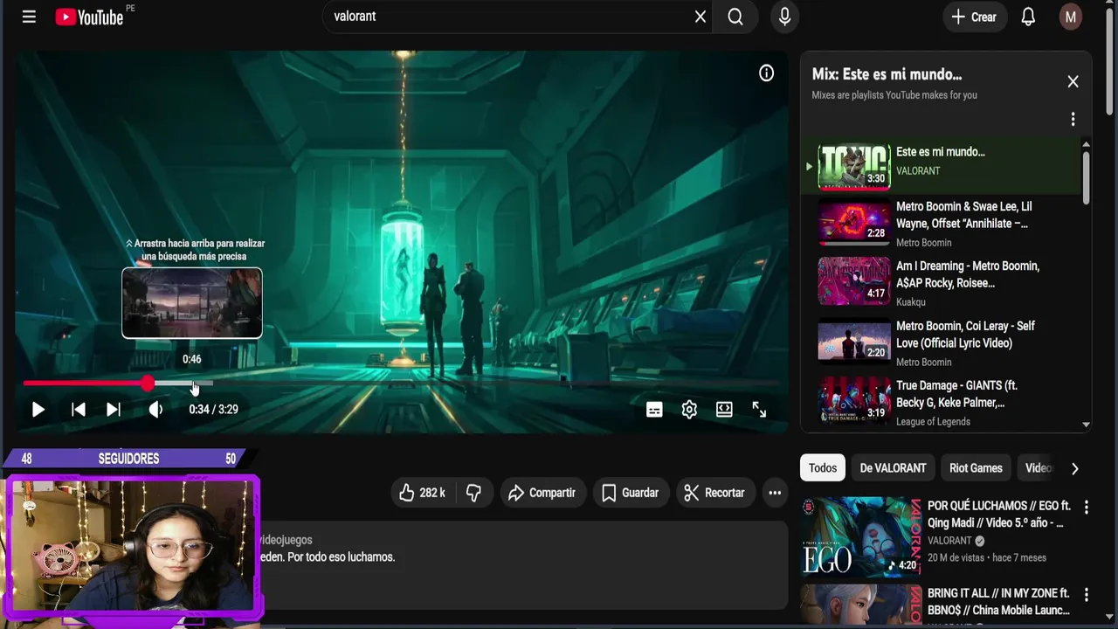Open the Crear menu
The width and height of the screenshot is (1118, 629).
pyautogui.click(x=974, y=17)
